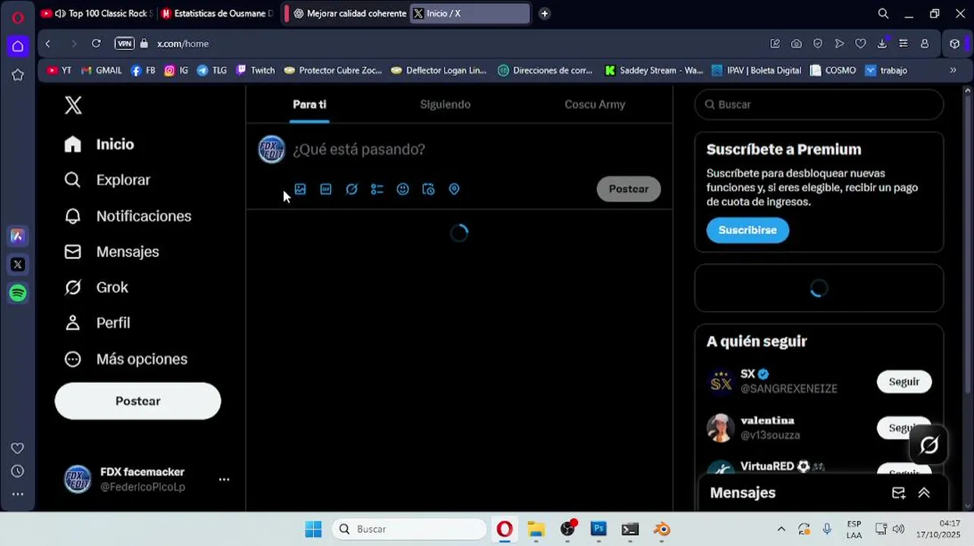
Task: Switch to the Siguiendo tab
Action: point(445,105)
